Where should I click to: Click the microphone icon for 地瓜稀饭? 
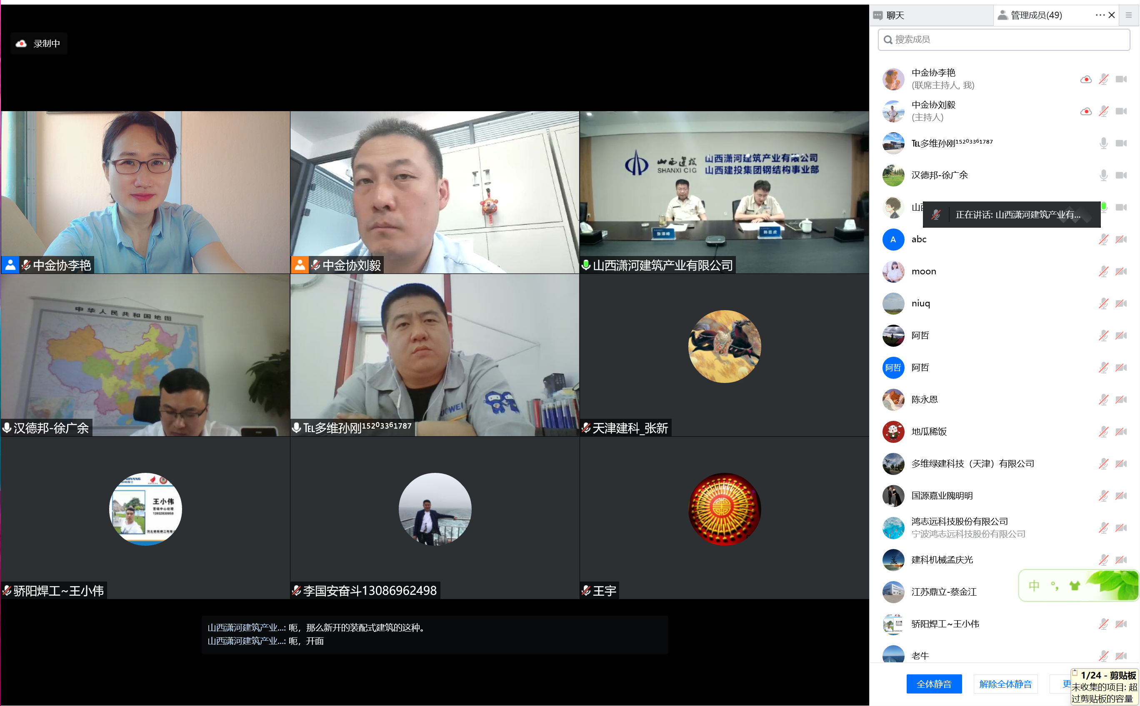1103,431
